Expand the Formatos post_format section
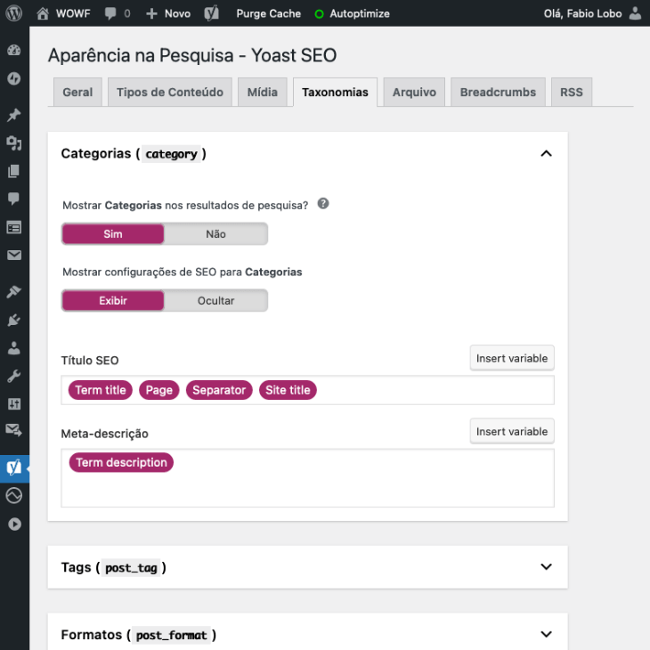650x650 pixels. (x=546, y=634)
